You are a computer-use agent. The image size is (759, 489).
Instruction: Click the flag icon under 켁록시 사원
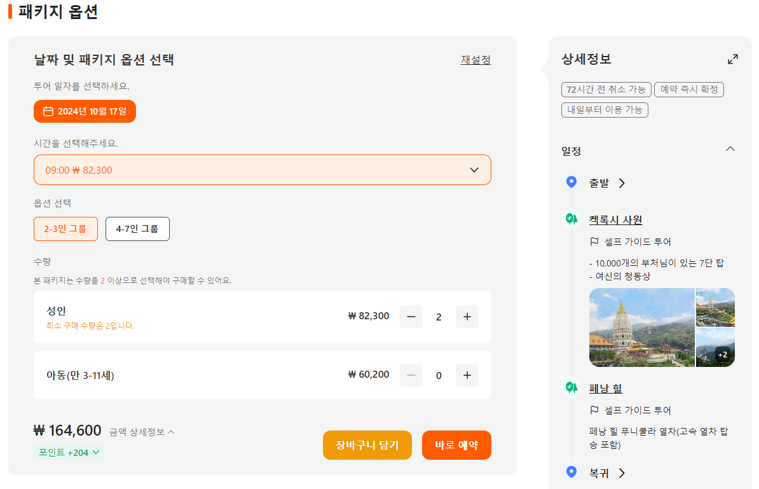tap(594, 241)
